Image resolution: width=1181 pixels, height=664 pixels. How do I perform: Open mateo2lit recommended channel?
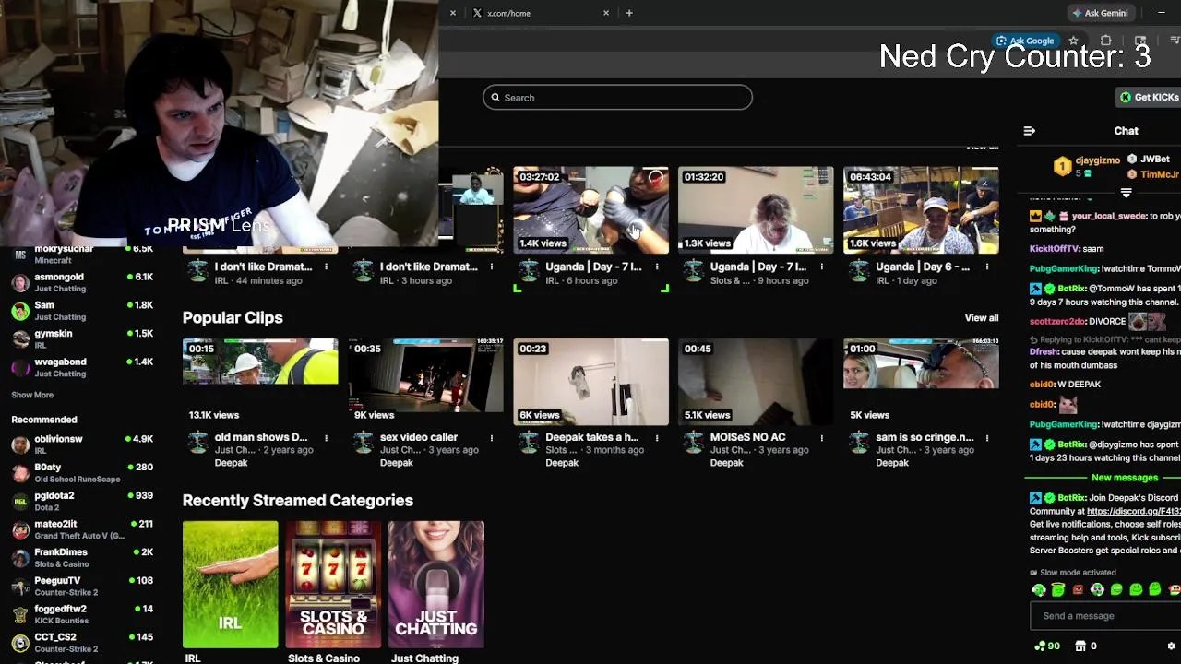tap(83, 529)
